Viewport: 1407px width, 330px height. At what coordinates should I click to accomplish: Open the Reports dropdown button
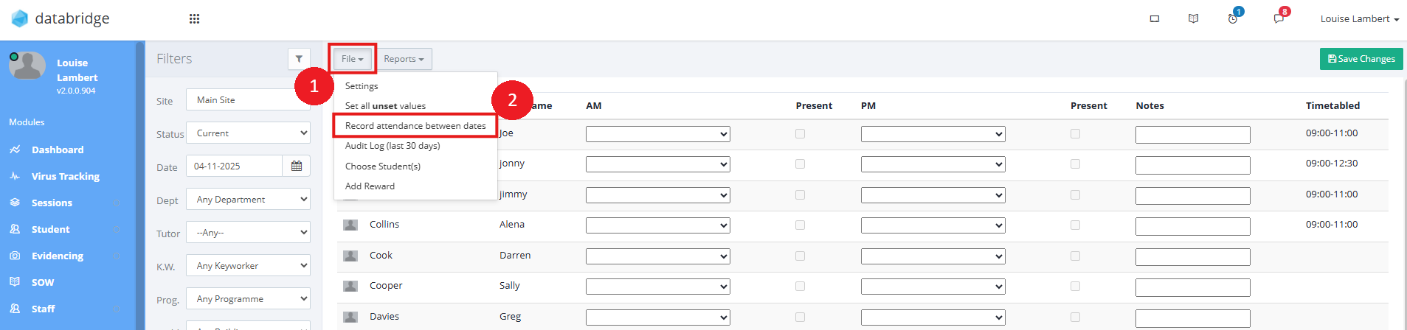[404, 59]
